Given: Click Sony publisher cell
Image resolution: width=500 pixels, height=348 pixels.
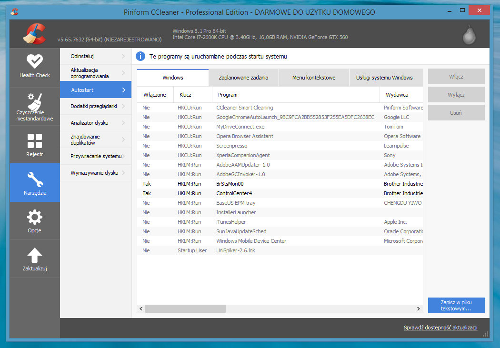Looking at the screenshot, I should click(x=390, y=155).
